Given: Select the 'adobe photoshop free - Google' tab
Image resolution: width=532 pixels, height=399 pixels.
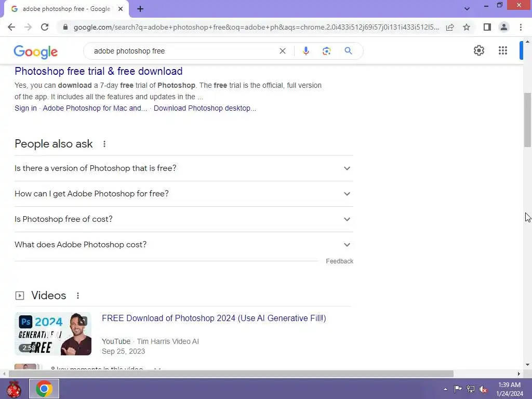Looking at the screenshot, I should 66,9.
